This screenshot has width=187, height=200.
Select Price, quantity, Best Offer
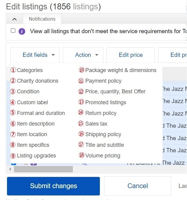coord(115,91)
